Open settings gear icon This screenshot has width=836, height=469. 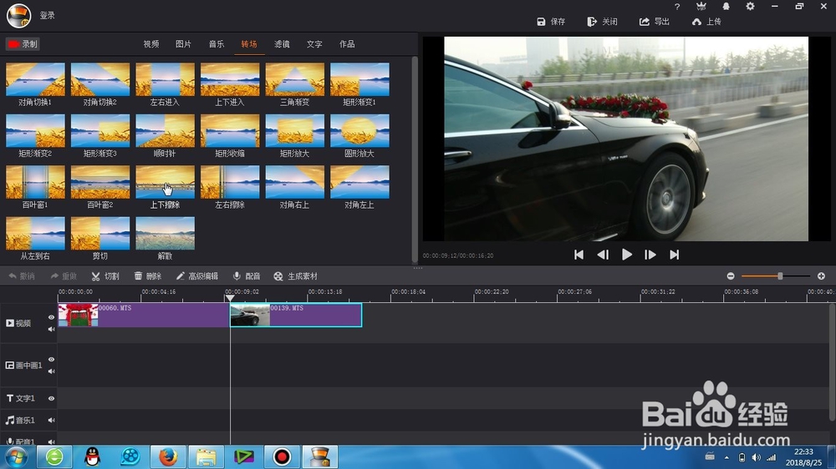pyautogui.click(x=750, y=7)
